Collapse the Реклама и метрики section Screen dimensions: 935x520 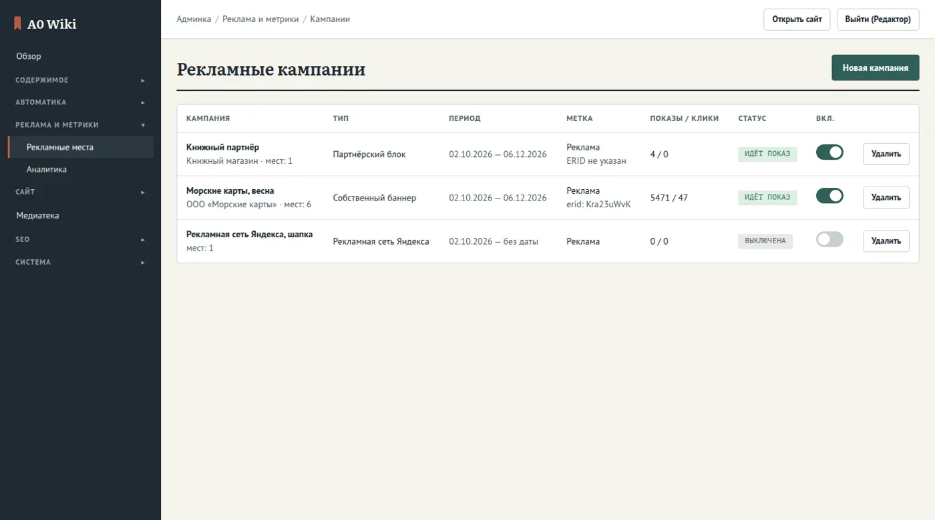[x=80, y=125]
